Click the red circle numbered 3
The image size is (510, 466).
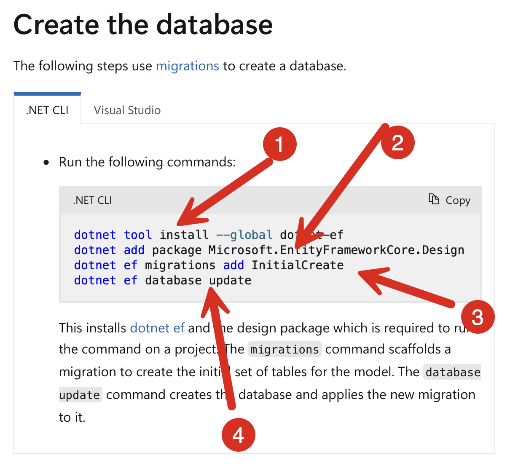point(477,317)
